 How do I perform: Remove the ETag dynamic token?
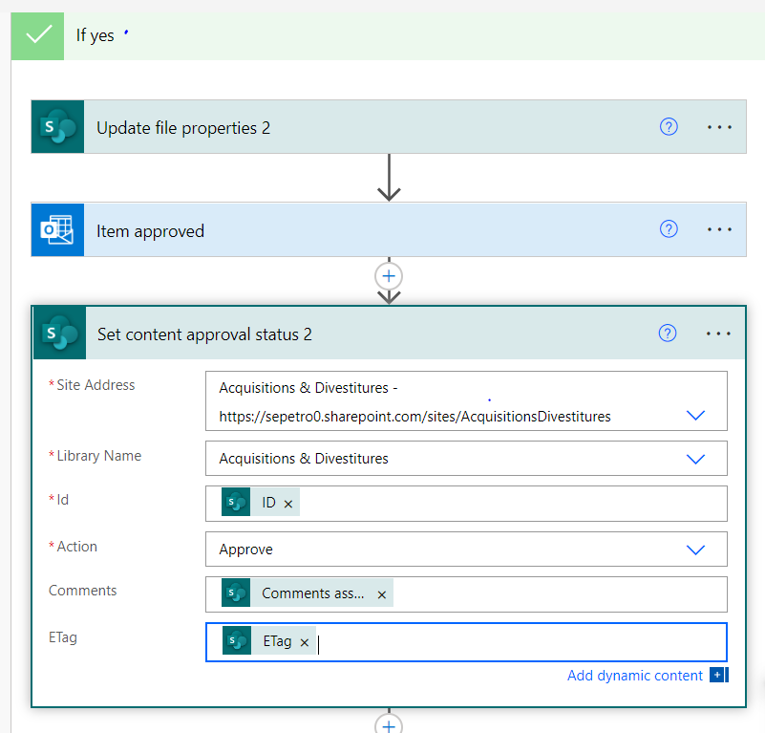point(305,642)
